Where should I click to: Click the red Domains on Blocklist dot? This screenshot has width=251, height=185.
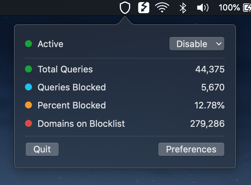28,123
